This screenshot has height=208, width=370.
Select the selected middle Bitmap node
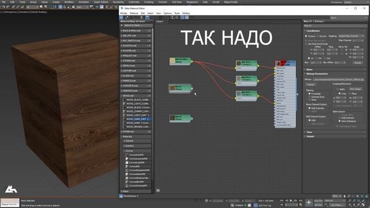(180, 88)
